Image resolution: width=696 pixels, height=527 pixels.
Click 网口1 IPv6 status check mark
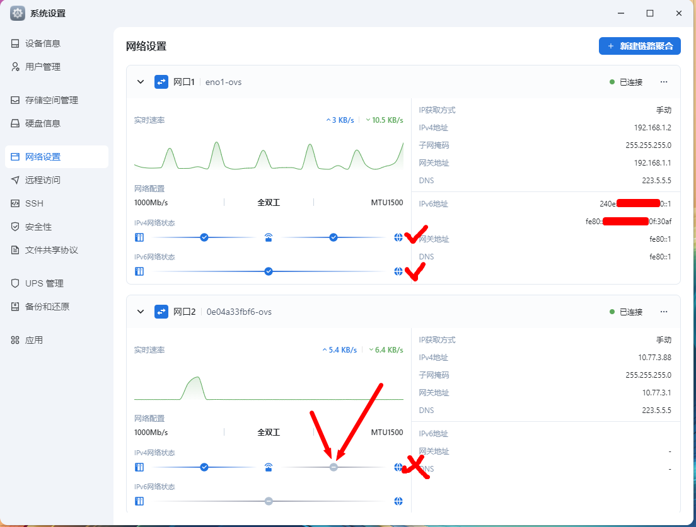[269, 271]
